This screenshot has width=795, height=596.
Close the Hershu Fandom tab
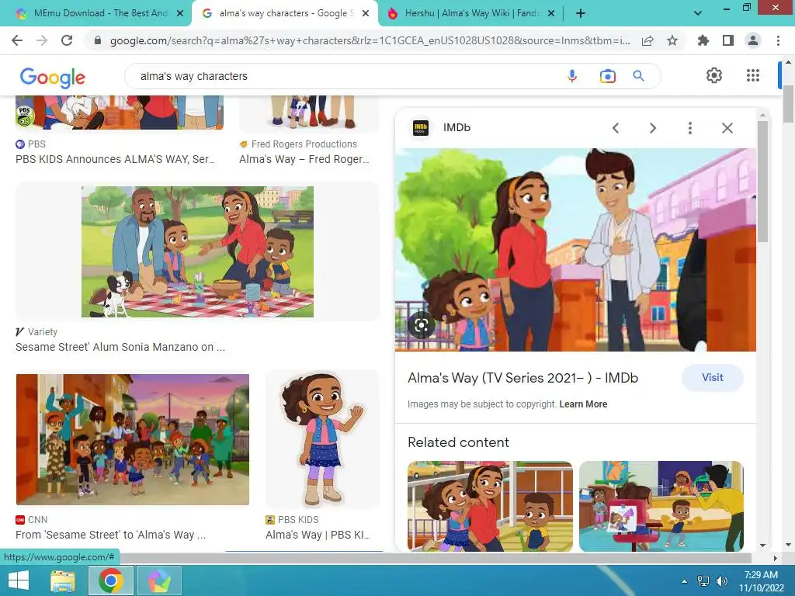pos(551,13)
